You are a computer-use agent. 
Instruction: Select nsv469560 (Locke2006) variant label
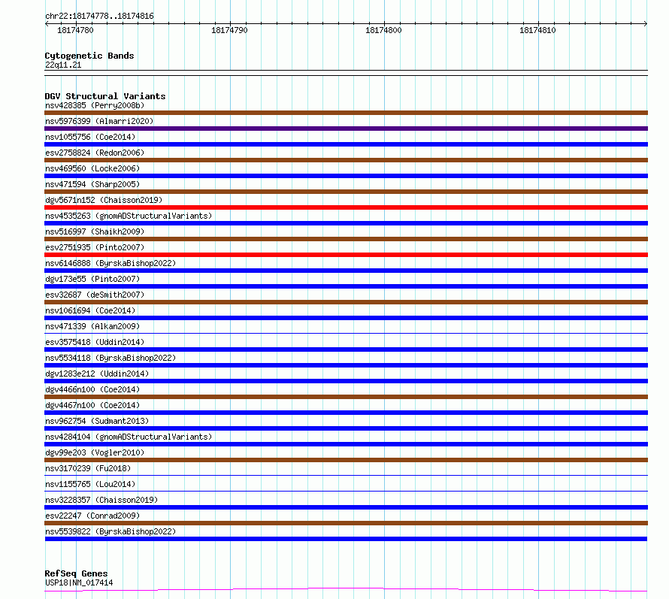pos(92,168)
